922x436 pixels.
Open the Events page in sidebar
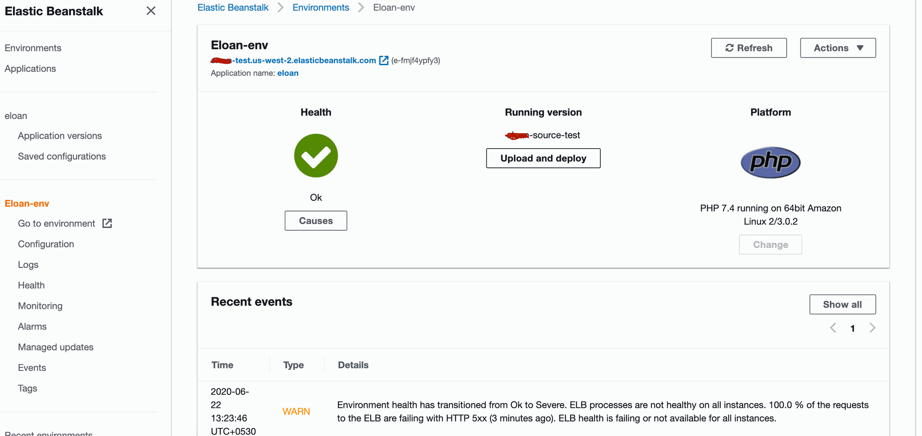(x=32, y=368)
